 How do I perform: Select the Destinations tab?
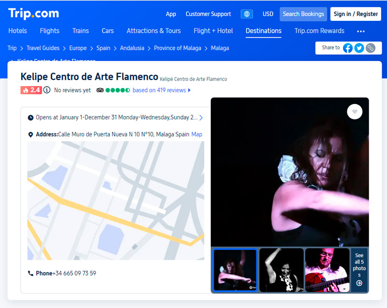click(263, 31)
